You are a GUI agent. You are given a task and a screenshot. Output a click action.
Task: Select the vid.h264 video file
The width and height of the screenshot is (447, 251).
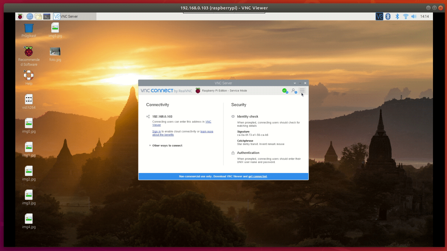click(29, 100)
